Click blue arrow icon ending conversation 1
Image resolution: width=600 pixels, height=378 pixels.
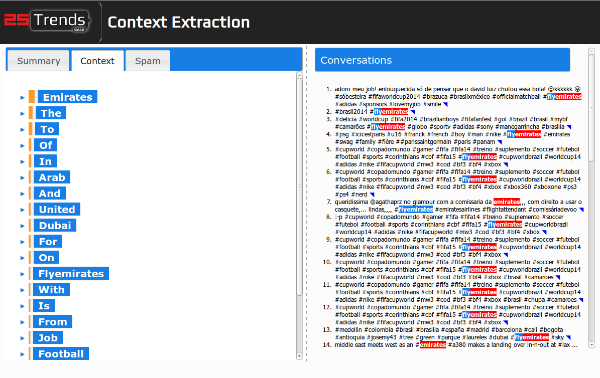pyautogui.click(x=445, y=104)
